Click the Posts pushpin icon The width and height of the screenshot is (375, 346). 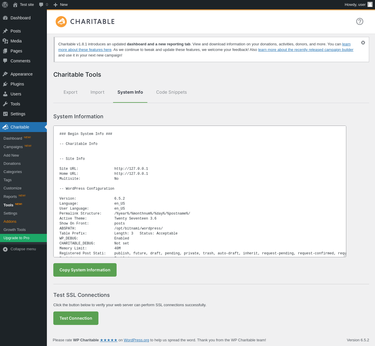click(5, 31)
